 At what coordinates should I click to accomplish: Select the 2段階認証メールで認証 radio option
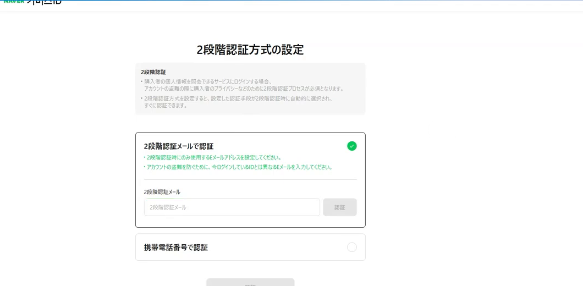[352, 146]
